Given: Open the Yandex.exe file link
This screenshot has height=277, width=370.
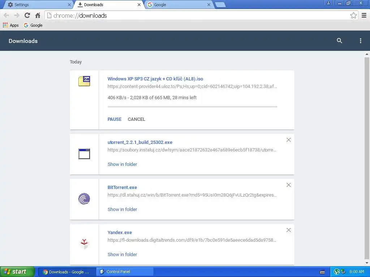Looking at the screenshot, I should 120,233.
